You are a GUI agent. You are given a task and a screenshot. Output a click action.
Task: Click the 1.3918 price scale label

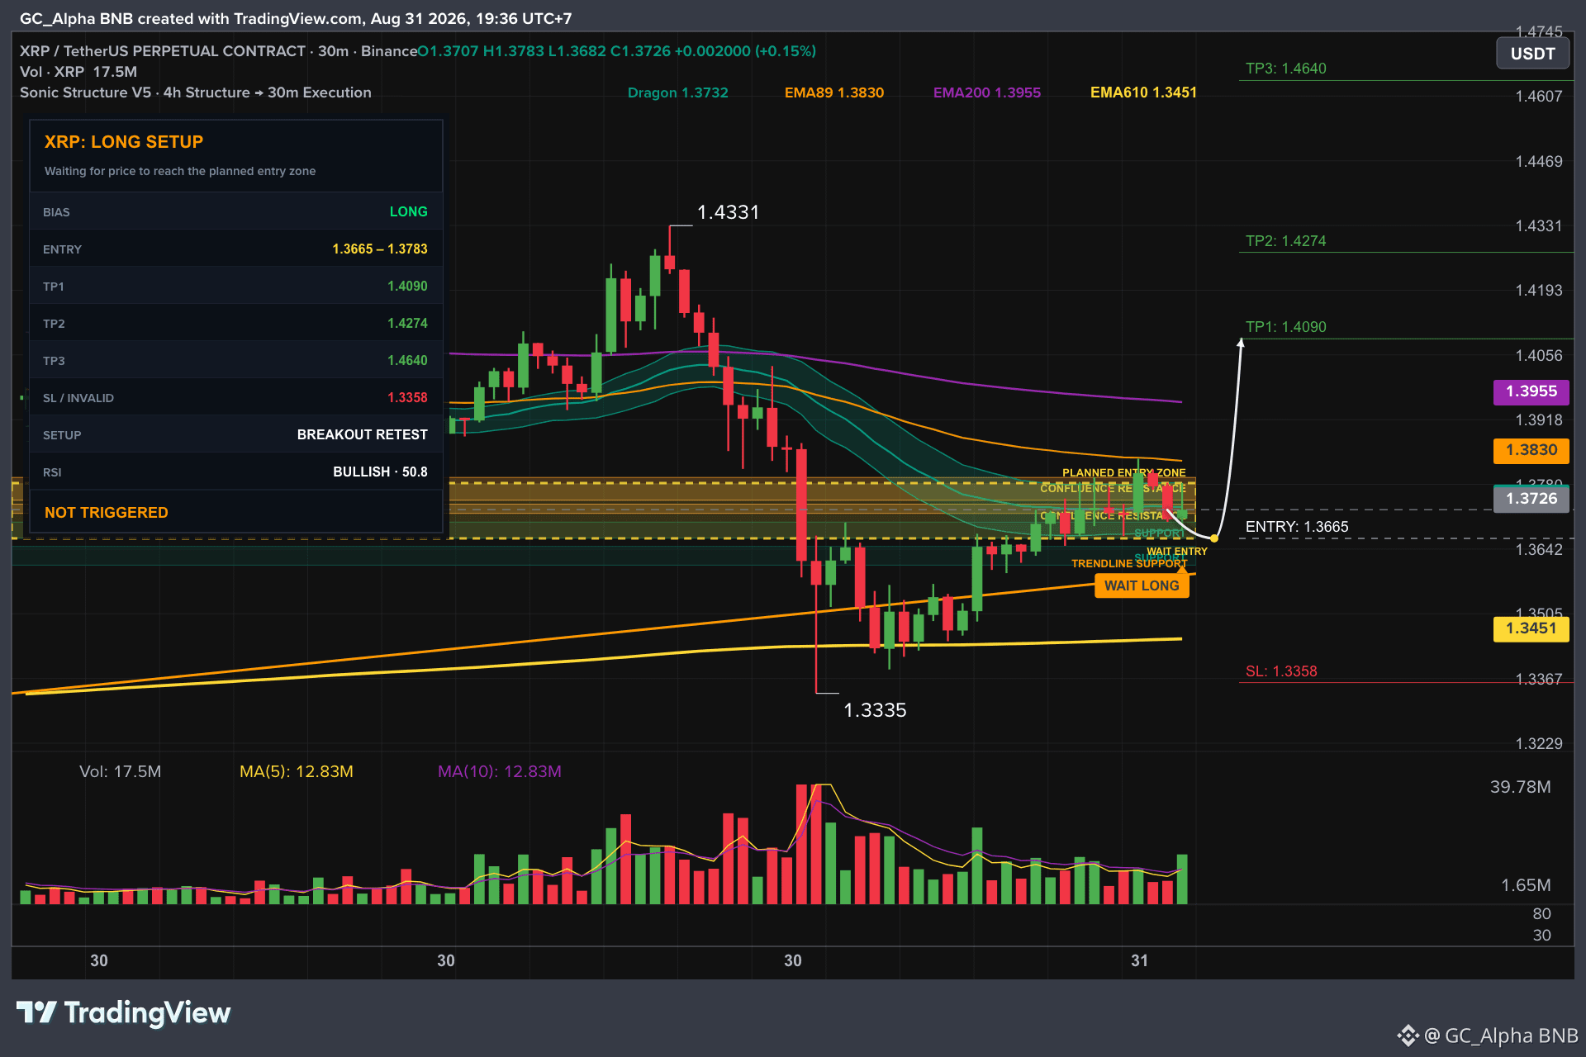click(1538, 420)
